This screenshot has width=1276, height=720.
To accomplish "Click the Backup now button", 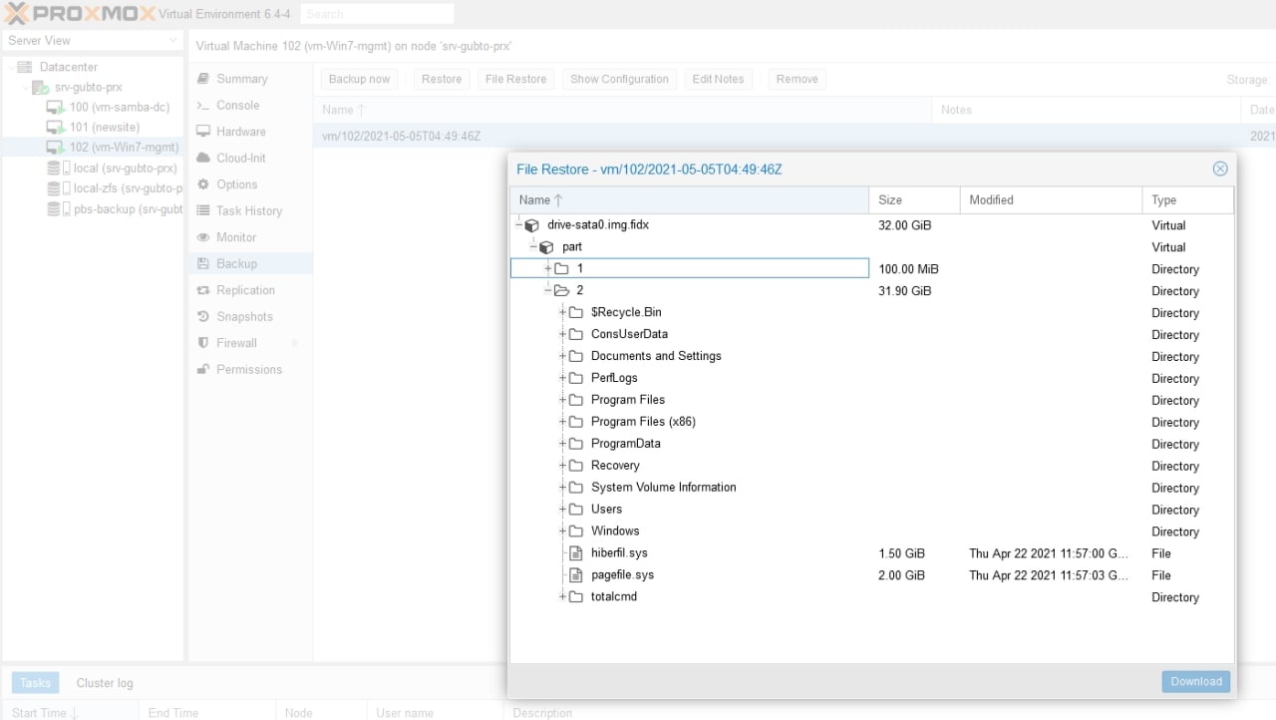I will pos(360,79).
